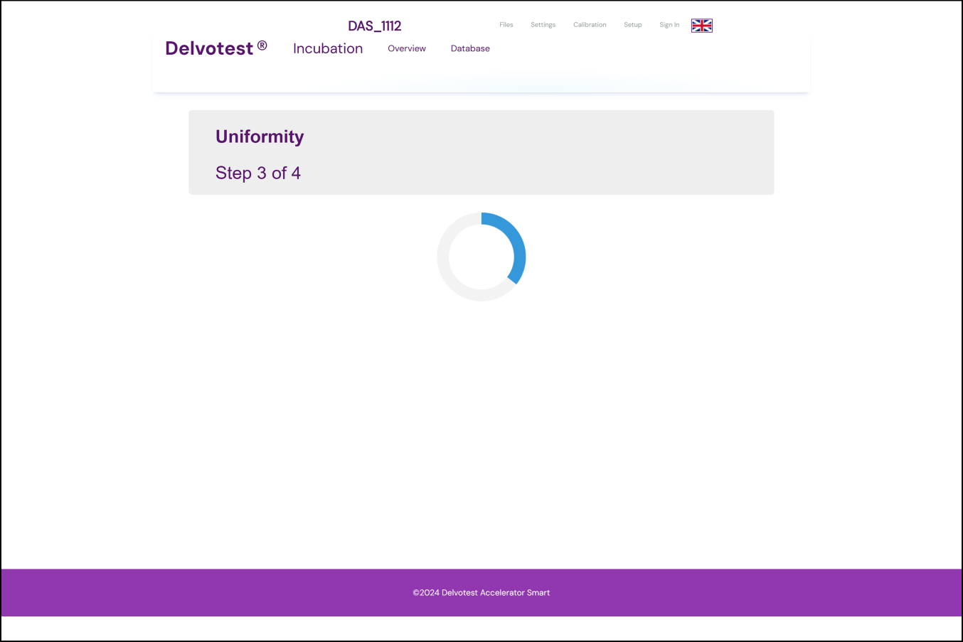Switch to the Incubation tab

point(327,48)
